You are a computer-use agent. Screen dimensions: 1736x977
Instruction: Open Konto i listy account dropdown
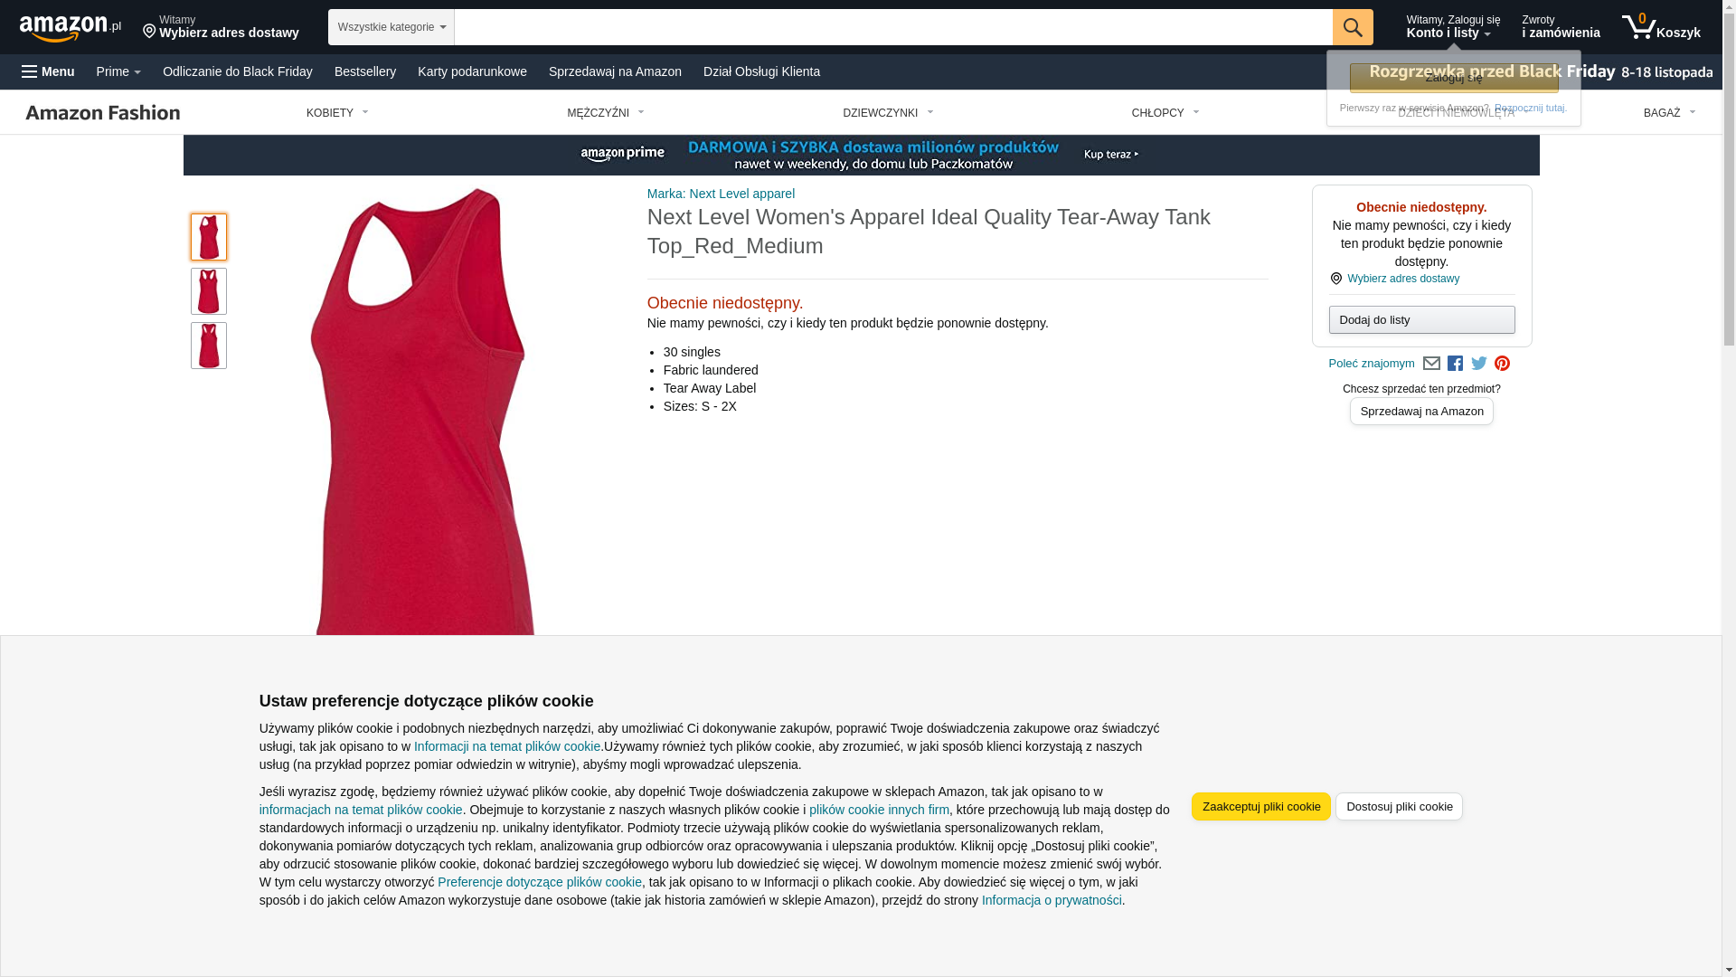tap(1453, 27)
